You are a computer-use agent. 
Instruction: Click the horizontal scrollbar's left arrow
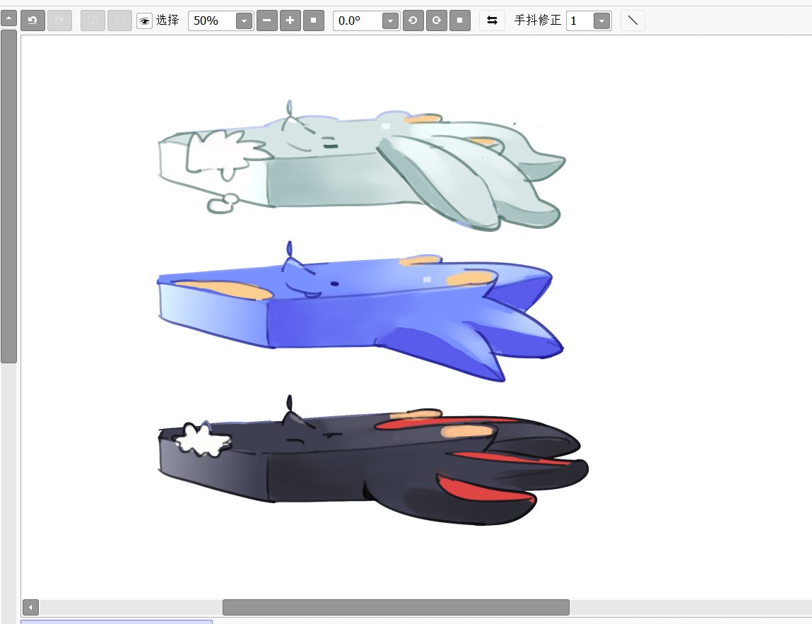pyautogui.click(x=30, y=607)
